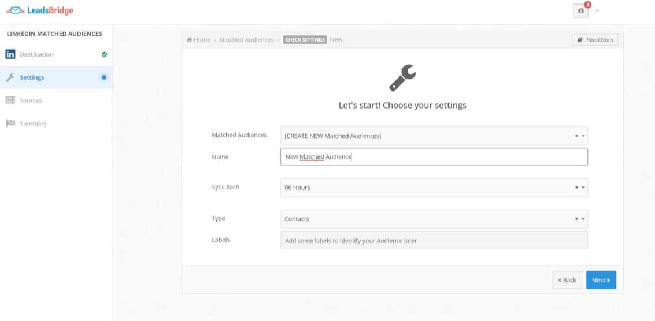This screenshot has height=321, width=655.
Task: Click the green Destination completed checkmark
Action: point(105,54)
